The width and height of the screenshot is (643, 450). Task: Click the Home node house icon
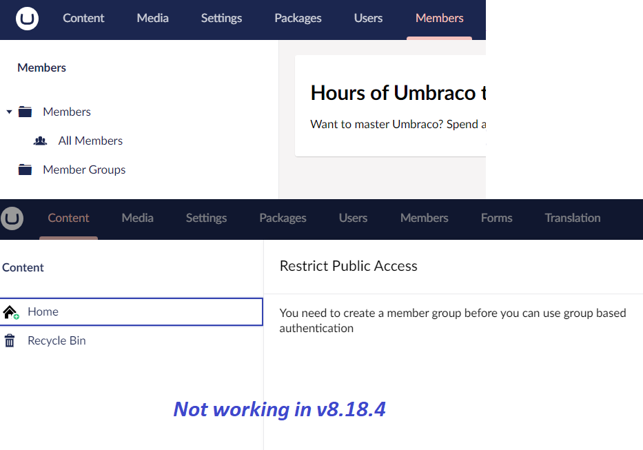pyautogui.click(x=10, y=312)
